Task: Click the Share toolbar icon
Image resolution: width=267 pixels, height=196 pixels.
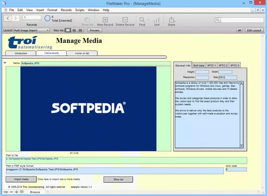Action: coord(171,20)
